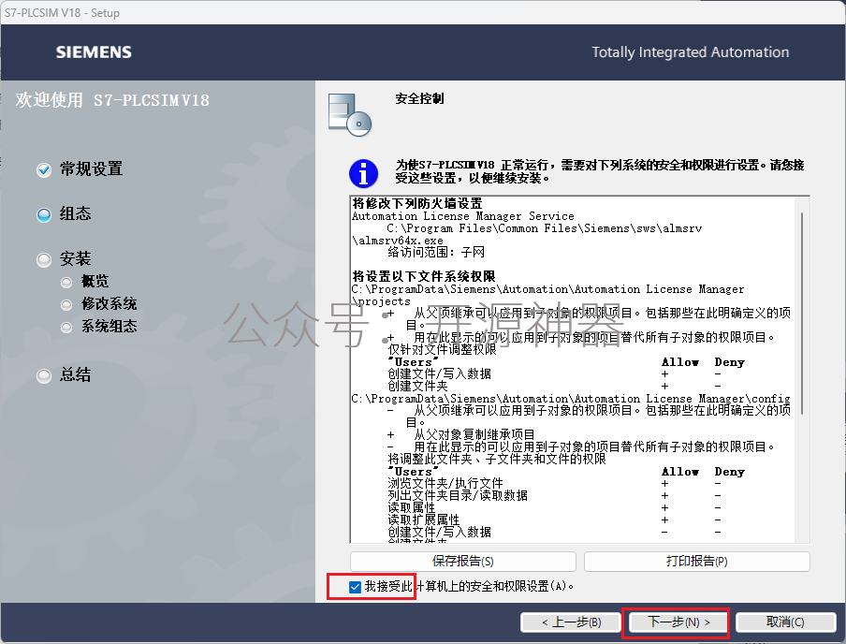Image resolution: width=846 pixels, height=644 pixels.
Task: Go back with the 上一步(B) button
Action: click(x=572, y=622)
